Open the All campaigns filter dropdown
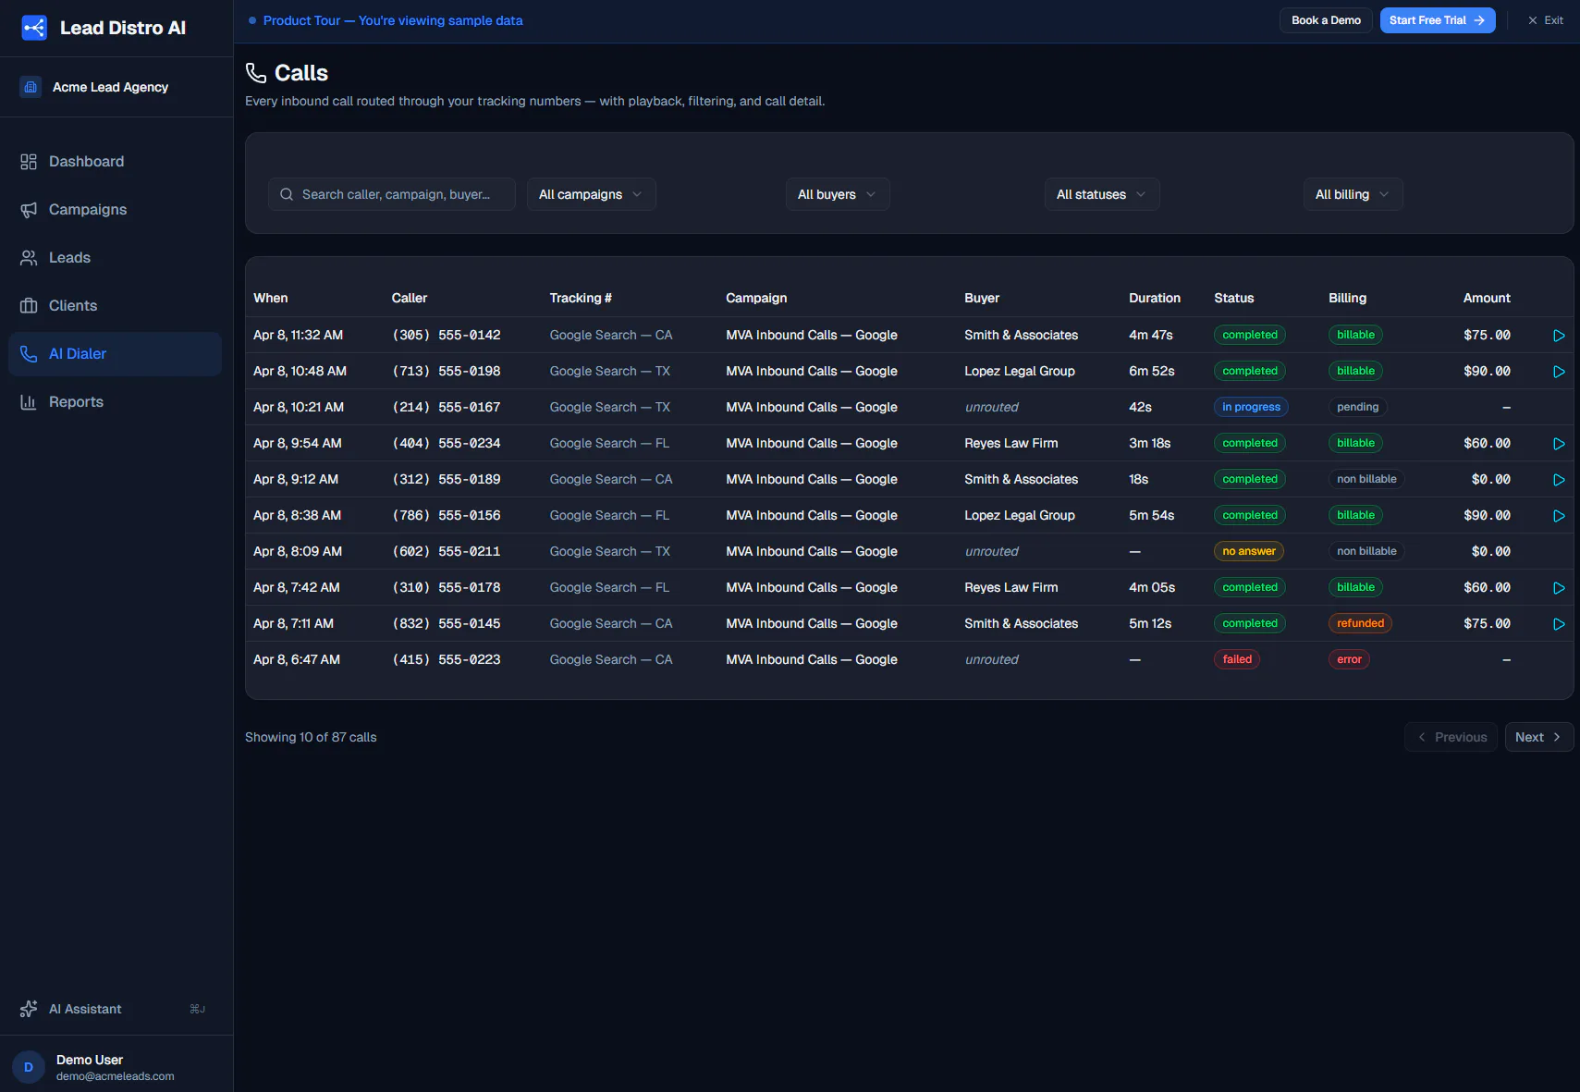The image size is (1580, 1092). [x=592, y=194]
